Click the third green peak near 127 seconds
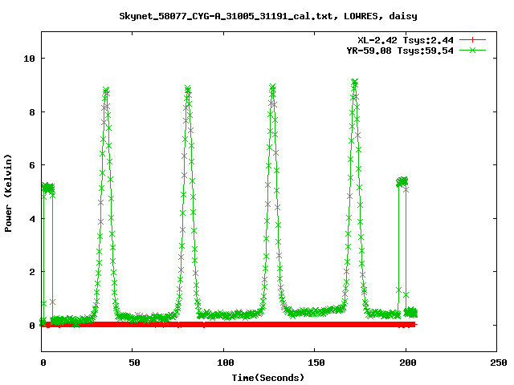This screenshot has width=514, height=385. point(272,87)
